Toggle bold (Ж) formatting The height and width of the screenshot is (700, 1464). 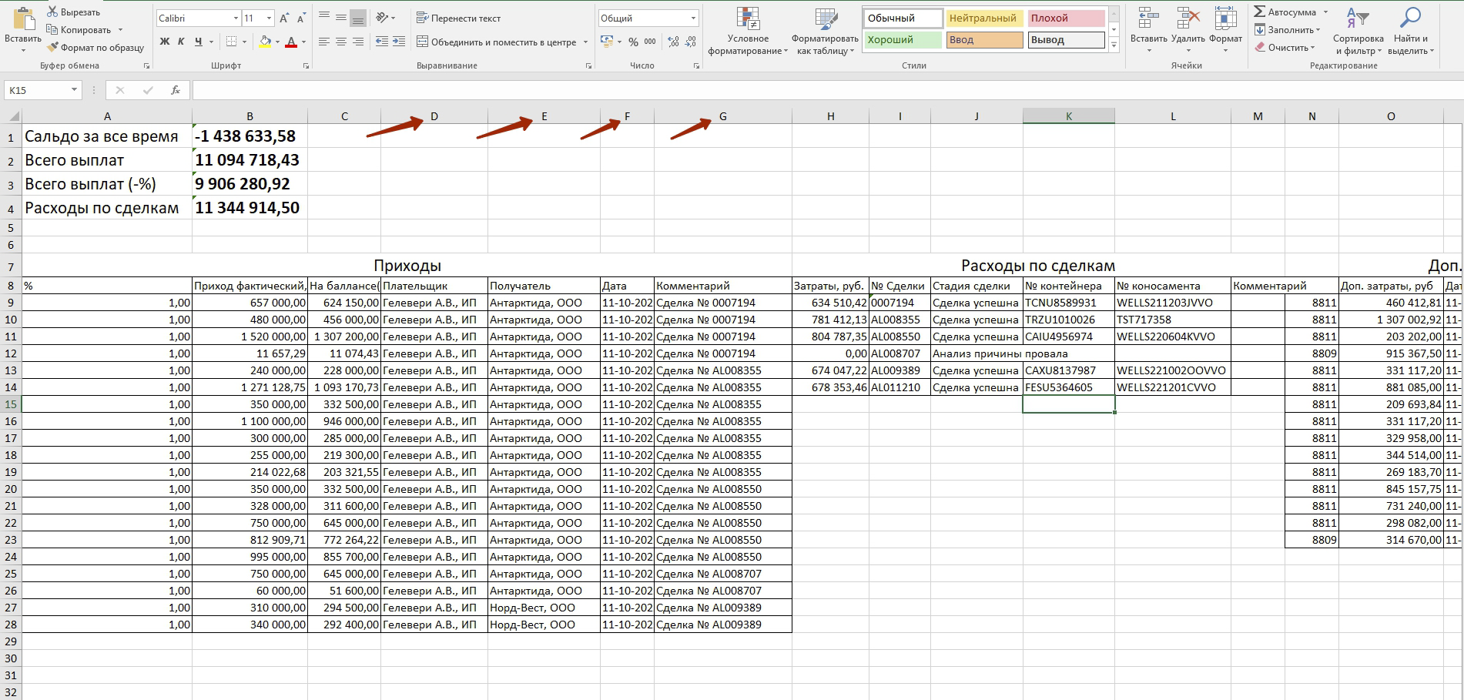click(x=165, y=42)
